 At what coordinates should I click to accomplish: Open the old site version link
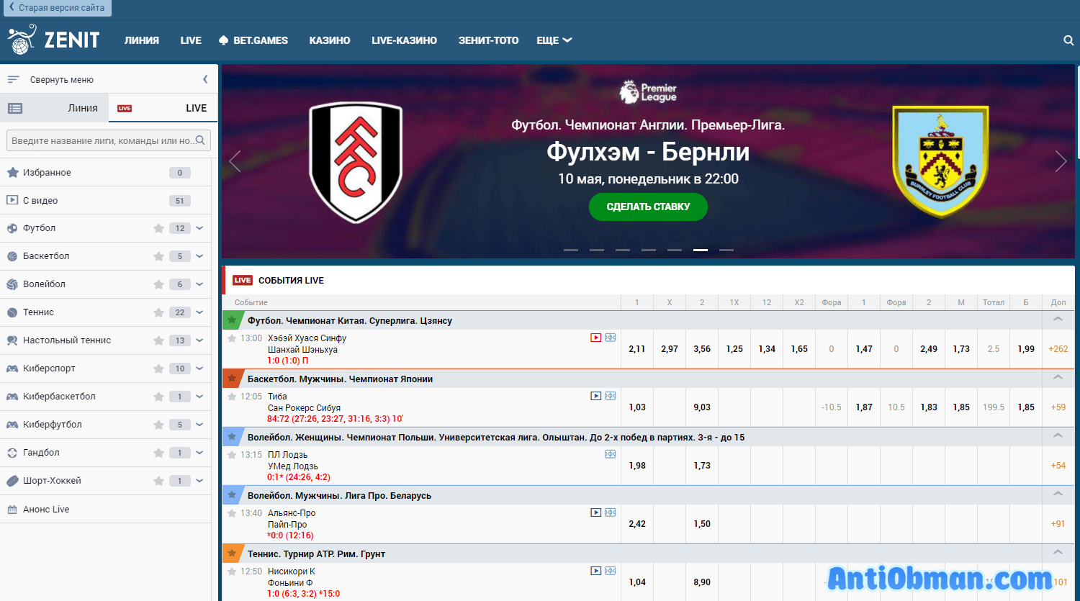[56, 8]
